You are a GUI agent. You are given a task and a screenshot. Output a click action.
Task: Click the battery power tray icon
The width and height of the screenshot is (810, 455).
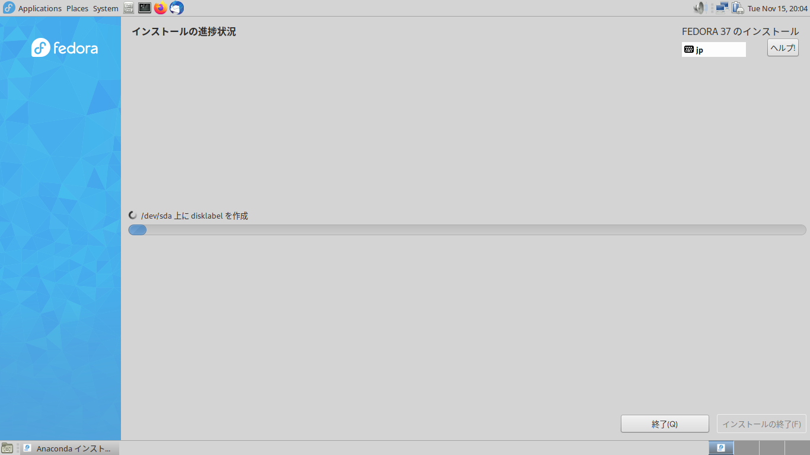point(738,8)
